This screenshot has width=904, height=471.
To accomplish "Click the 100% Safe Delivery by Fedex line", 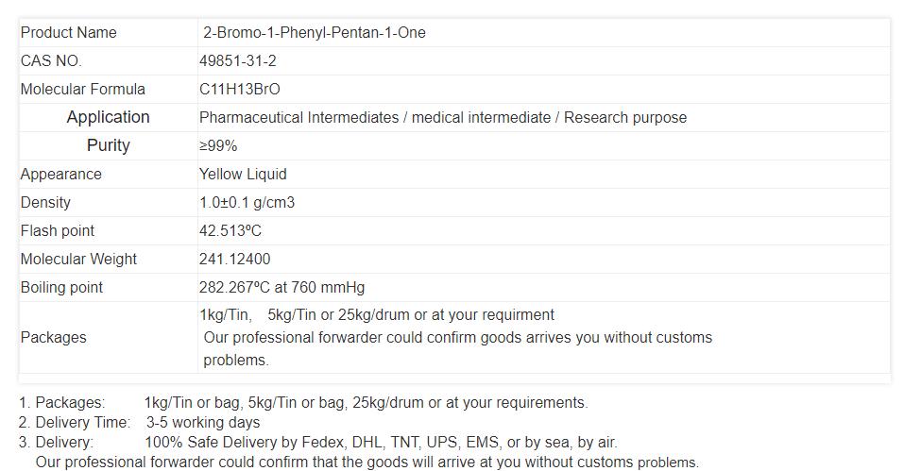I will coord(381,442).
